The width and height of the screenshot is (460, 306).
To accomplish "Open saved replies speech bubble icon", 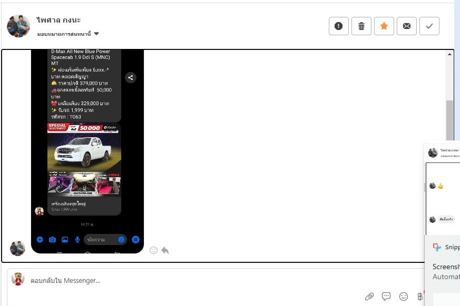I will tap(386, 297).
